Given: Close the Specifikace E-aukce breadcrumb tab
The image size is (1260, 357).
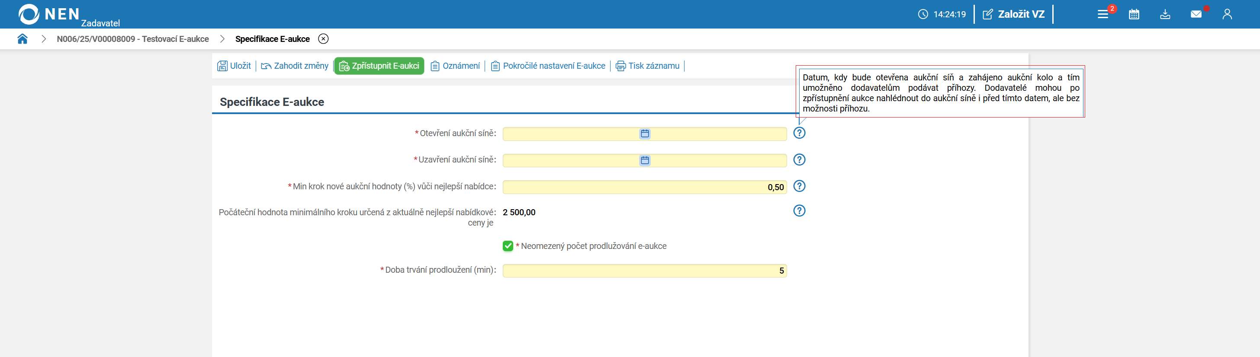Looking at the screenshot, I should (x=323, y=39).
